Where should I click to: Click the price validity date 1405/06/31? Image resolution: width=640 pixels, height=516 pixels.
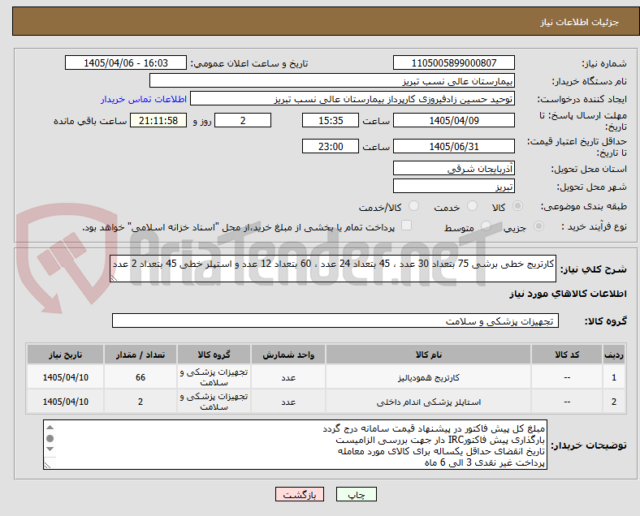(454, 146)
